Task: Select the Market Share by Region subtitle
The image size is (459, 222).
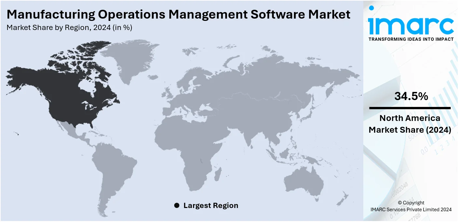Action: 69,28
